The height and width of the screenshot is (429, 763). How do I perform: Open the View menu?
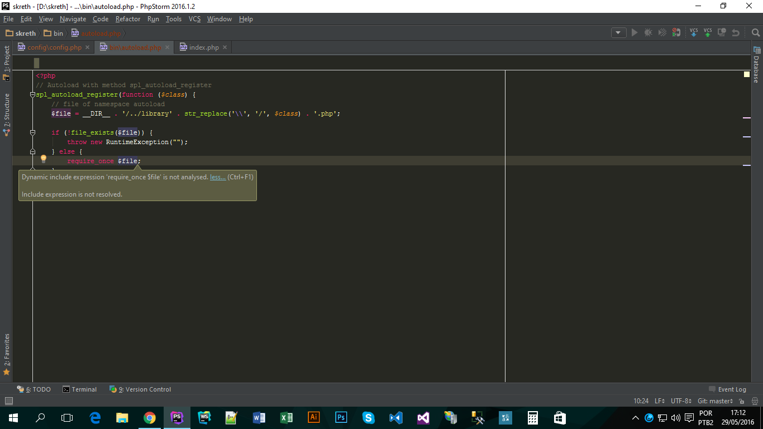tap(46, 19)
